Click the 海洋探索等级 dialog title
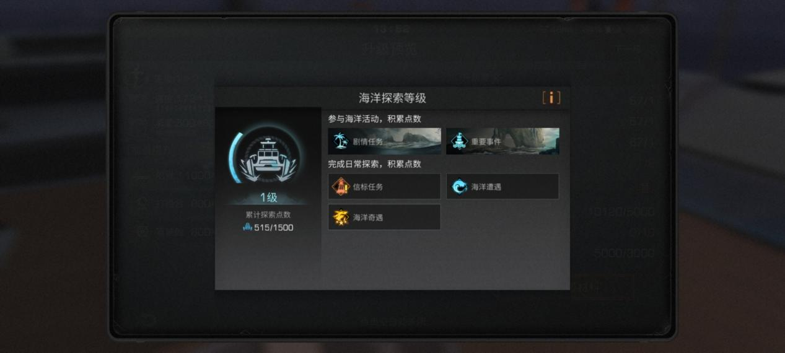 393,98
